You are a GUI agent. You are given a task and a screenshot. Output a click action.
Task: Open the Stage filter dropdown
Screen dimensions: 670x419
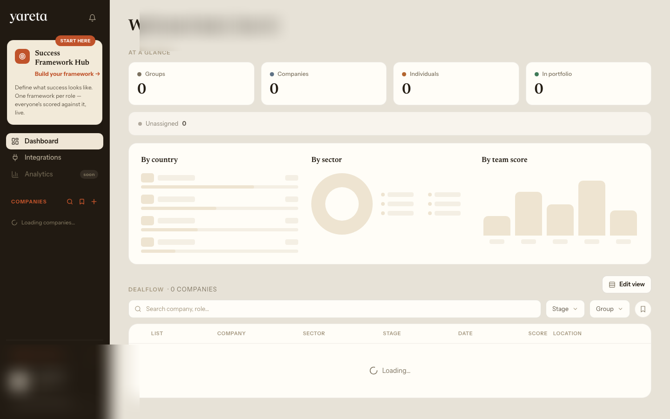[x=565, y=309]
